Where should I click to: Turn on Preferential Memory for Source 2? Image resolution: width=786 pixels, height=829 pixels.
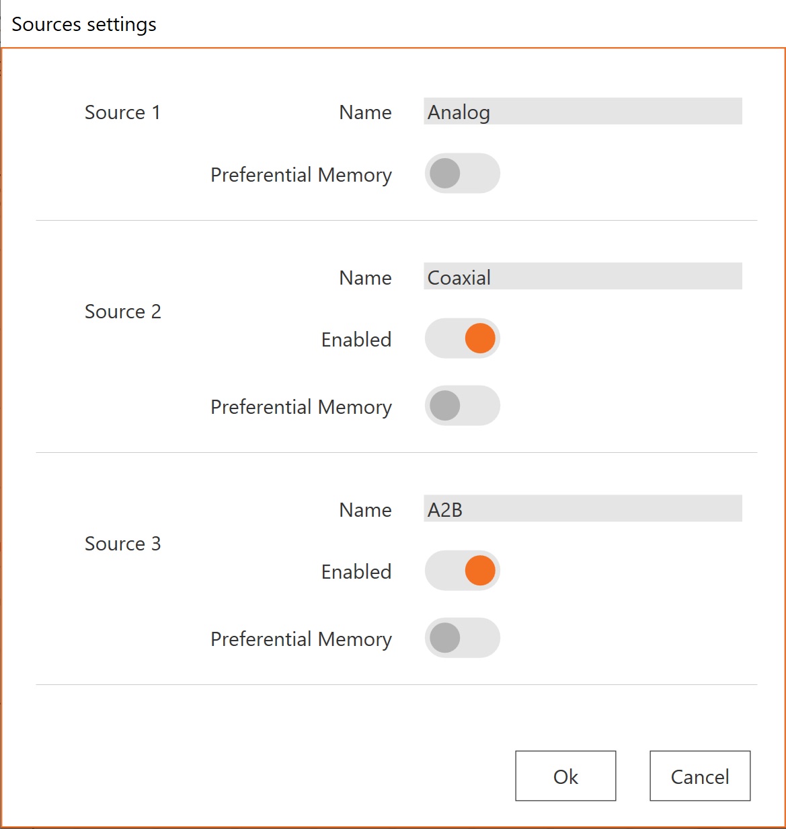(x=462, y=406)
